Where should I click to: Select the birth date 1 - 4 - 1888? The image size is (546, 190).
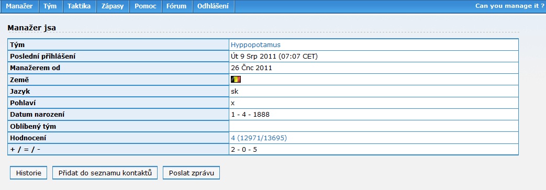tap(250, 115)
